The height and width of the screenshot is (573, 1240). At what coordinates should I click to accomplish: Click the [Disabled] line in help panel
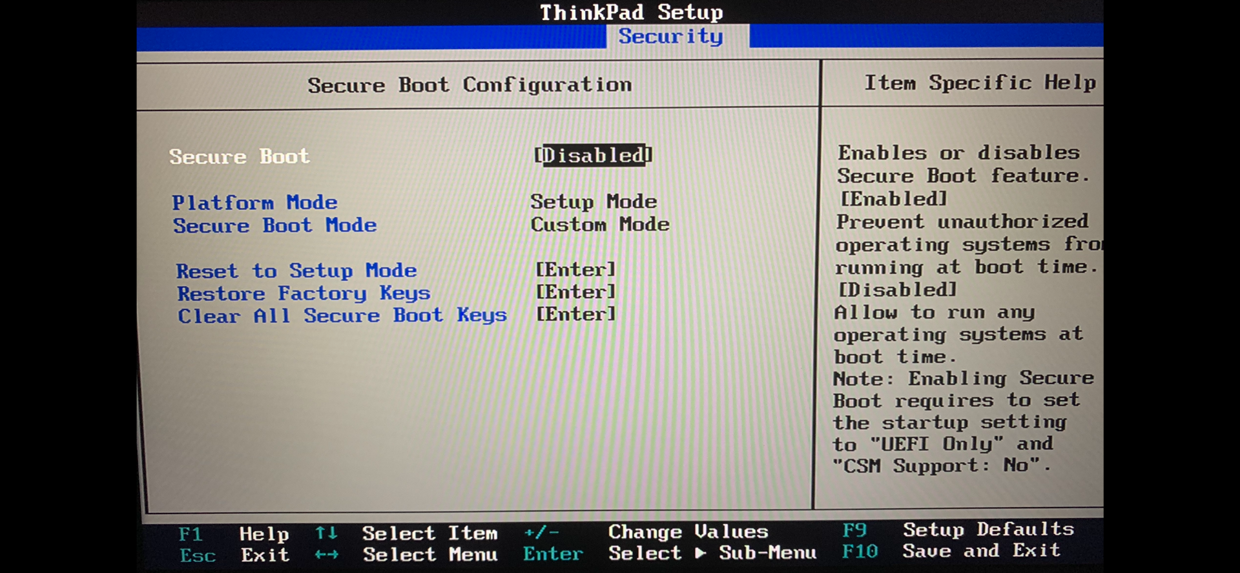coord(897,289)
